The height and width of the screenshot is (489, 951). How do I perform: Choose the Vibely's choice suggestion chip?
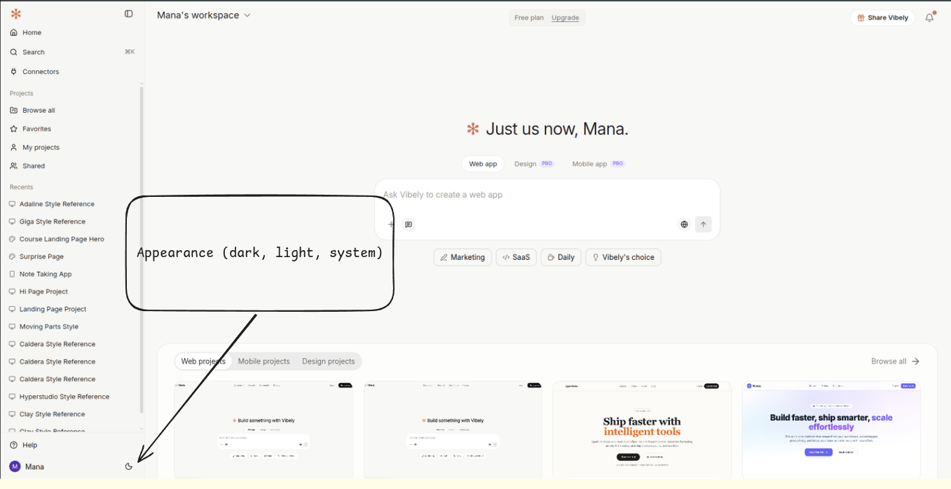[x=623, y=258]
